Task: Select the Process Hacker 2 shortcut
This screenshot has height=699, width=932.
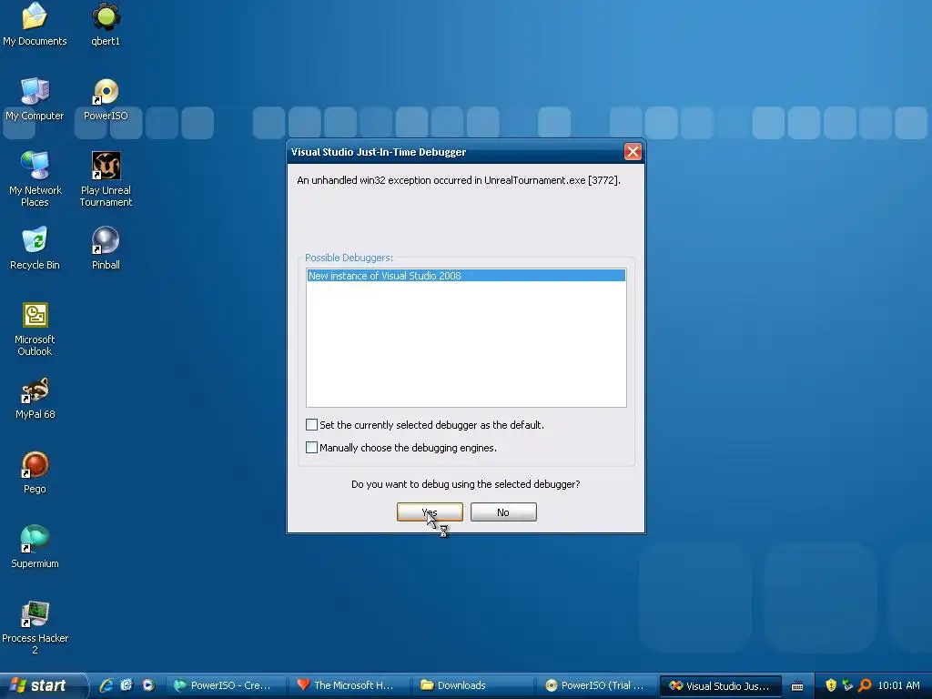Action: pos(35,627)
